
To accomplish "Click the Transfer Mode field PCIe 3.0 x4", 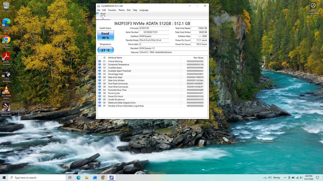I will tap(154, 40).
